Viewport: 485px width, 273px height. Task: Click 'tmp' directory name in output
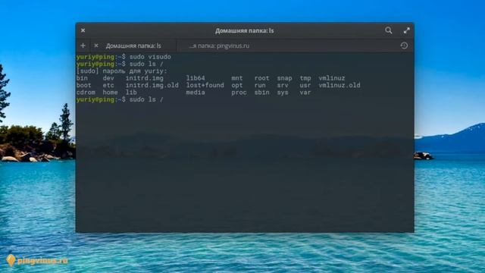point(305,78)
